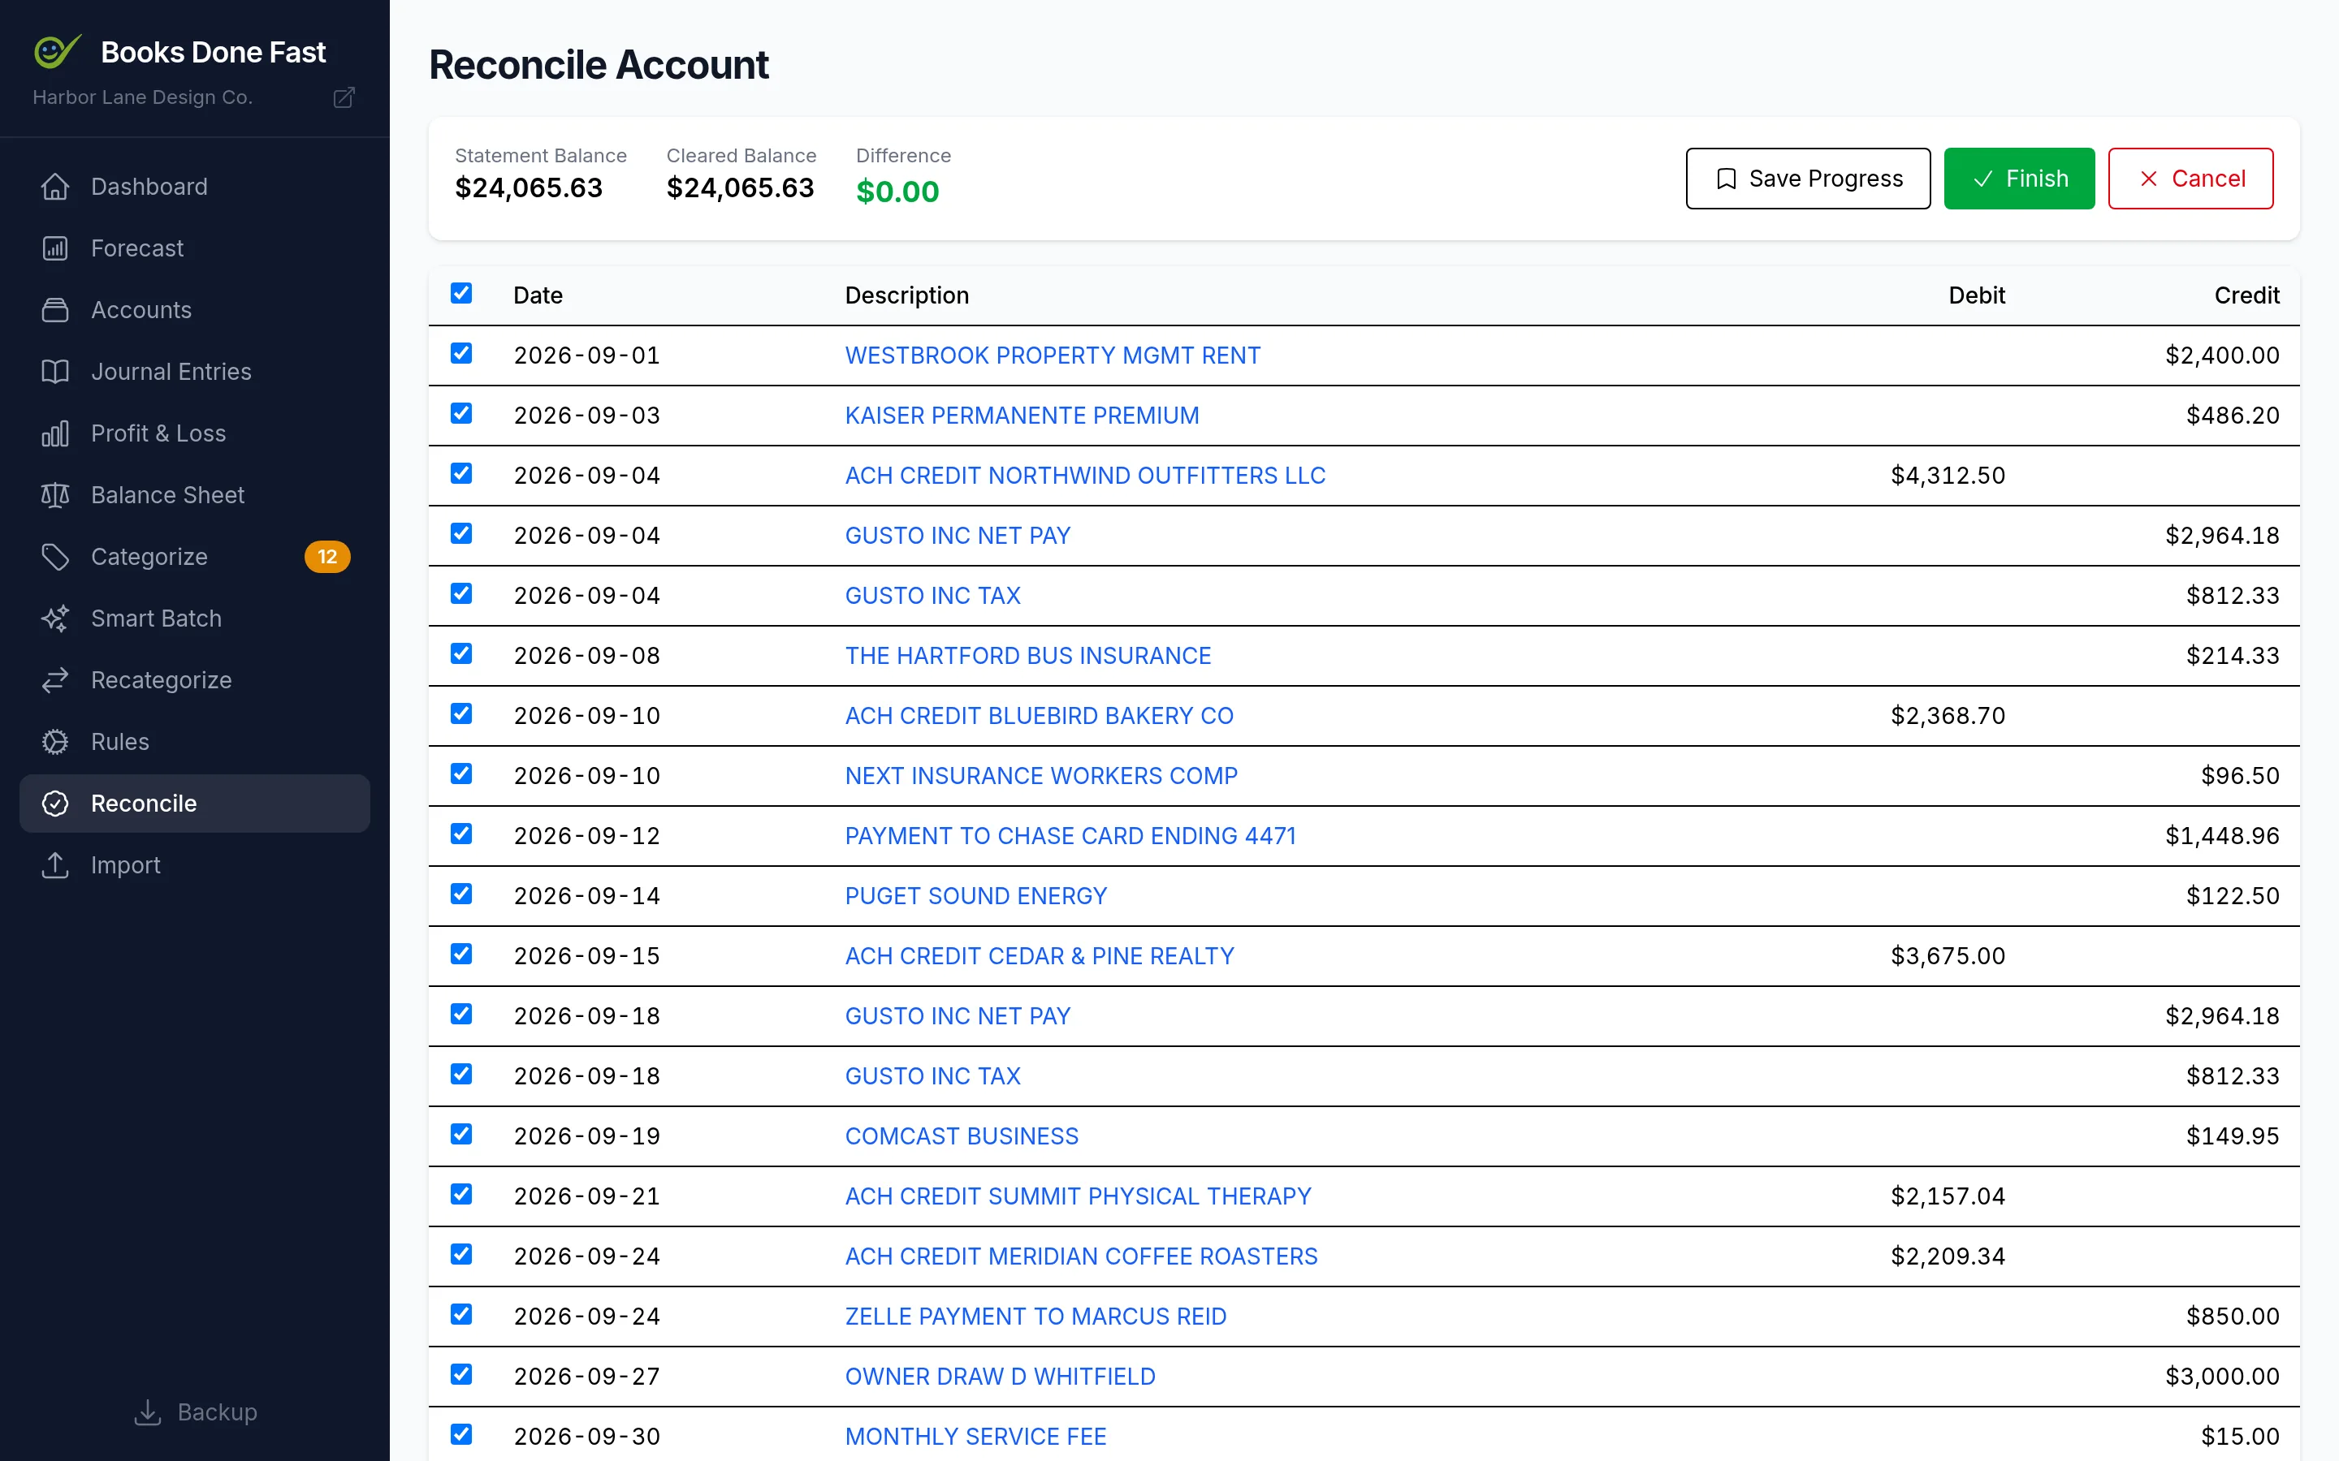
Task: Uncheck Puget Sound Energy row
Action: click(x=461, y=894)
